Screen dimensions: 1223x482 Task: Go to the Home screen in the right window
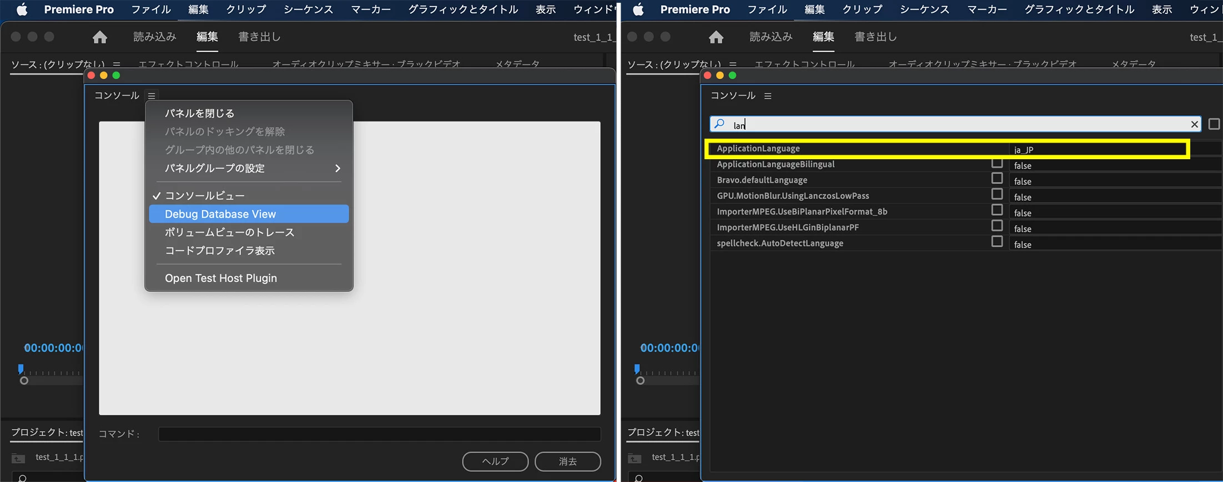(x=716, y=37)
